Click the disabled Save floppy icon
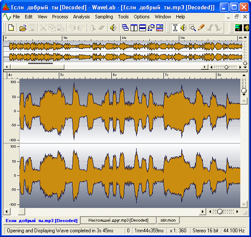Screen dimensions: 251x237 (32, 28)
